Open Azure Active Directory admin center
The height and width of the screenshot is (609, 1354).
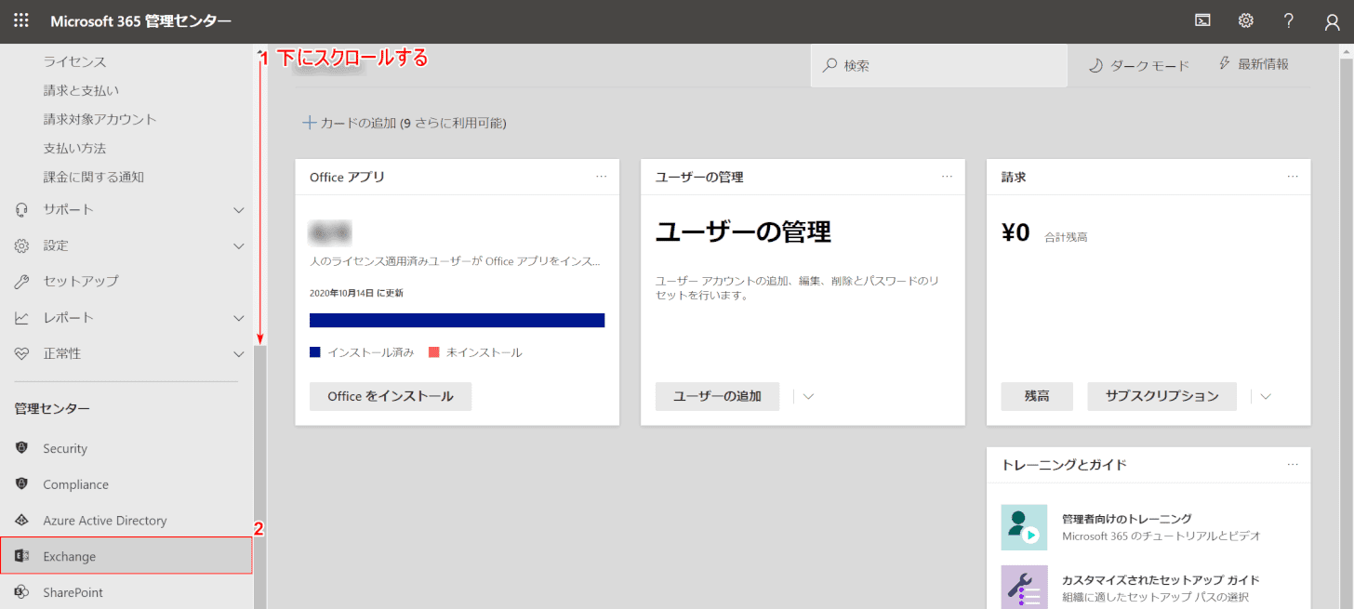click(x=105, y=521)
